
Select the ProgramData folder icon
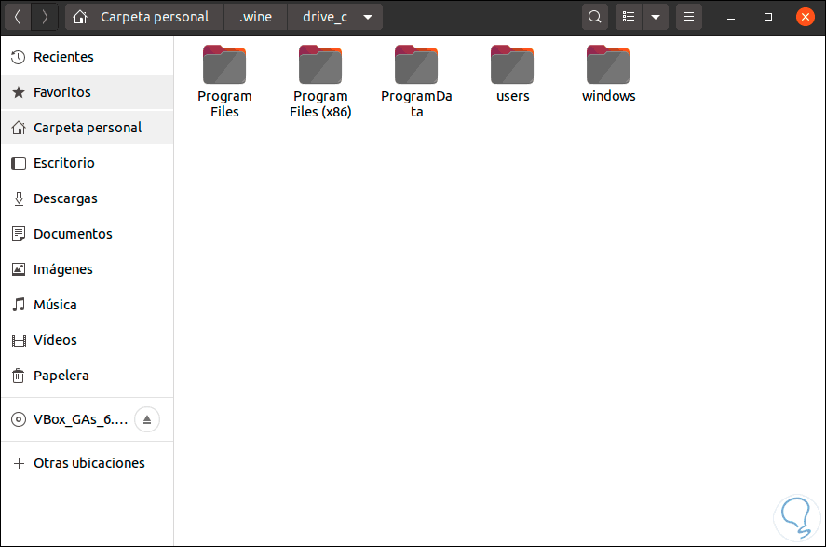pyautogui.click(x=416, y=65)
